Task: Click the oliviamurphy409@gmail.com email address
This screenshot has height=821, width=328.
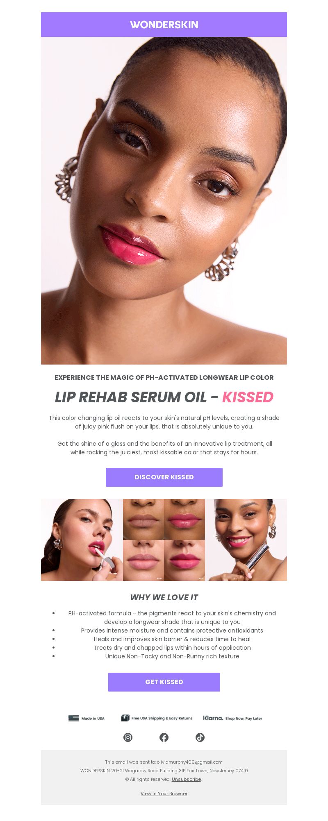Action: tap(189, 762)
